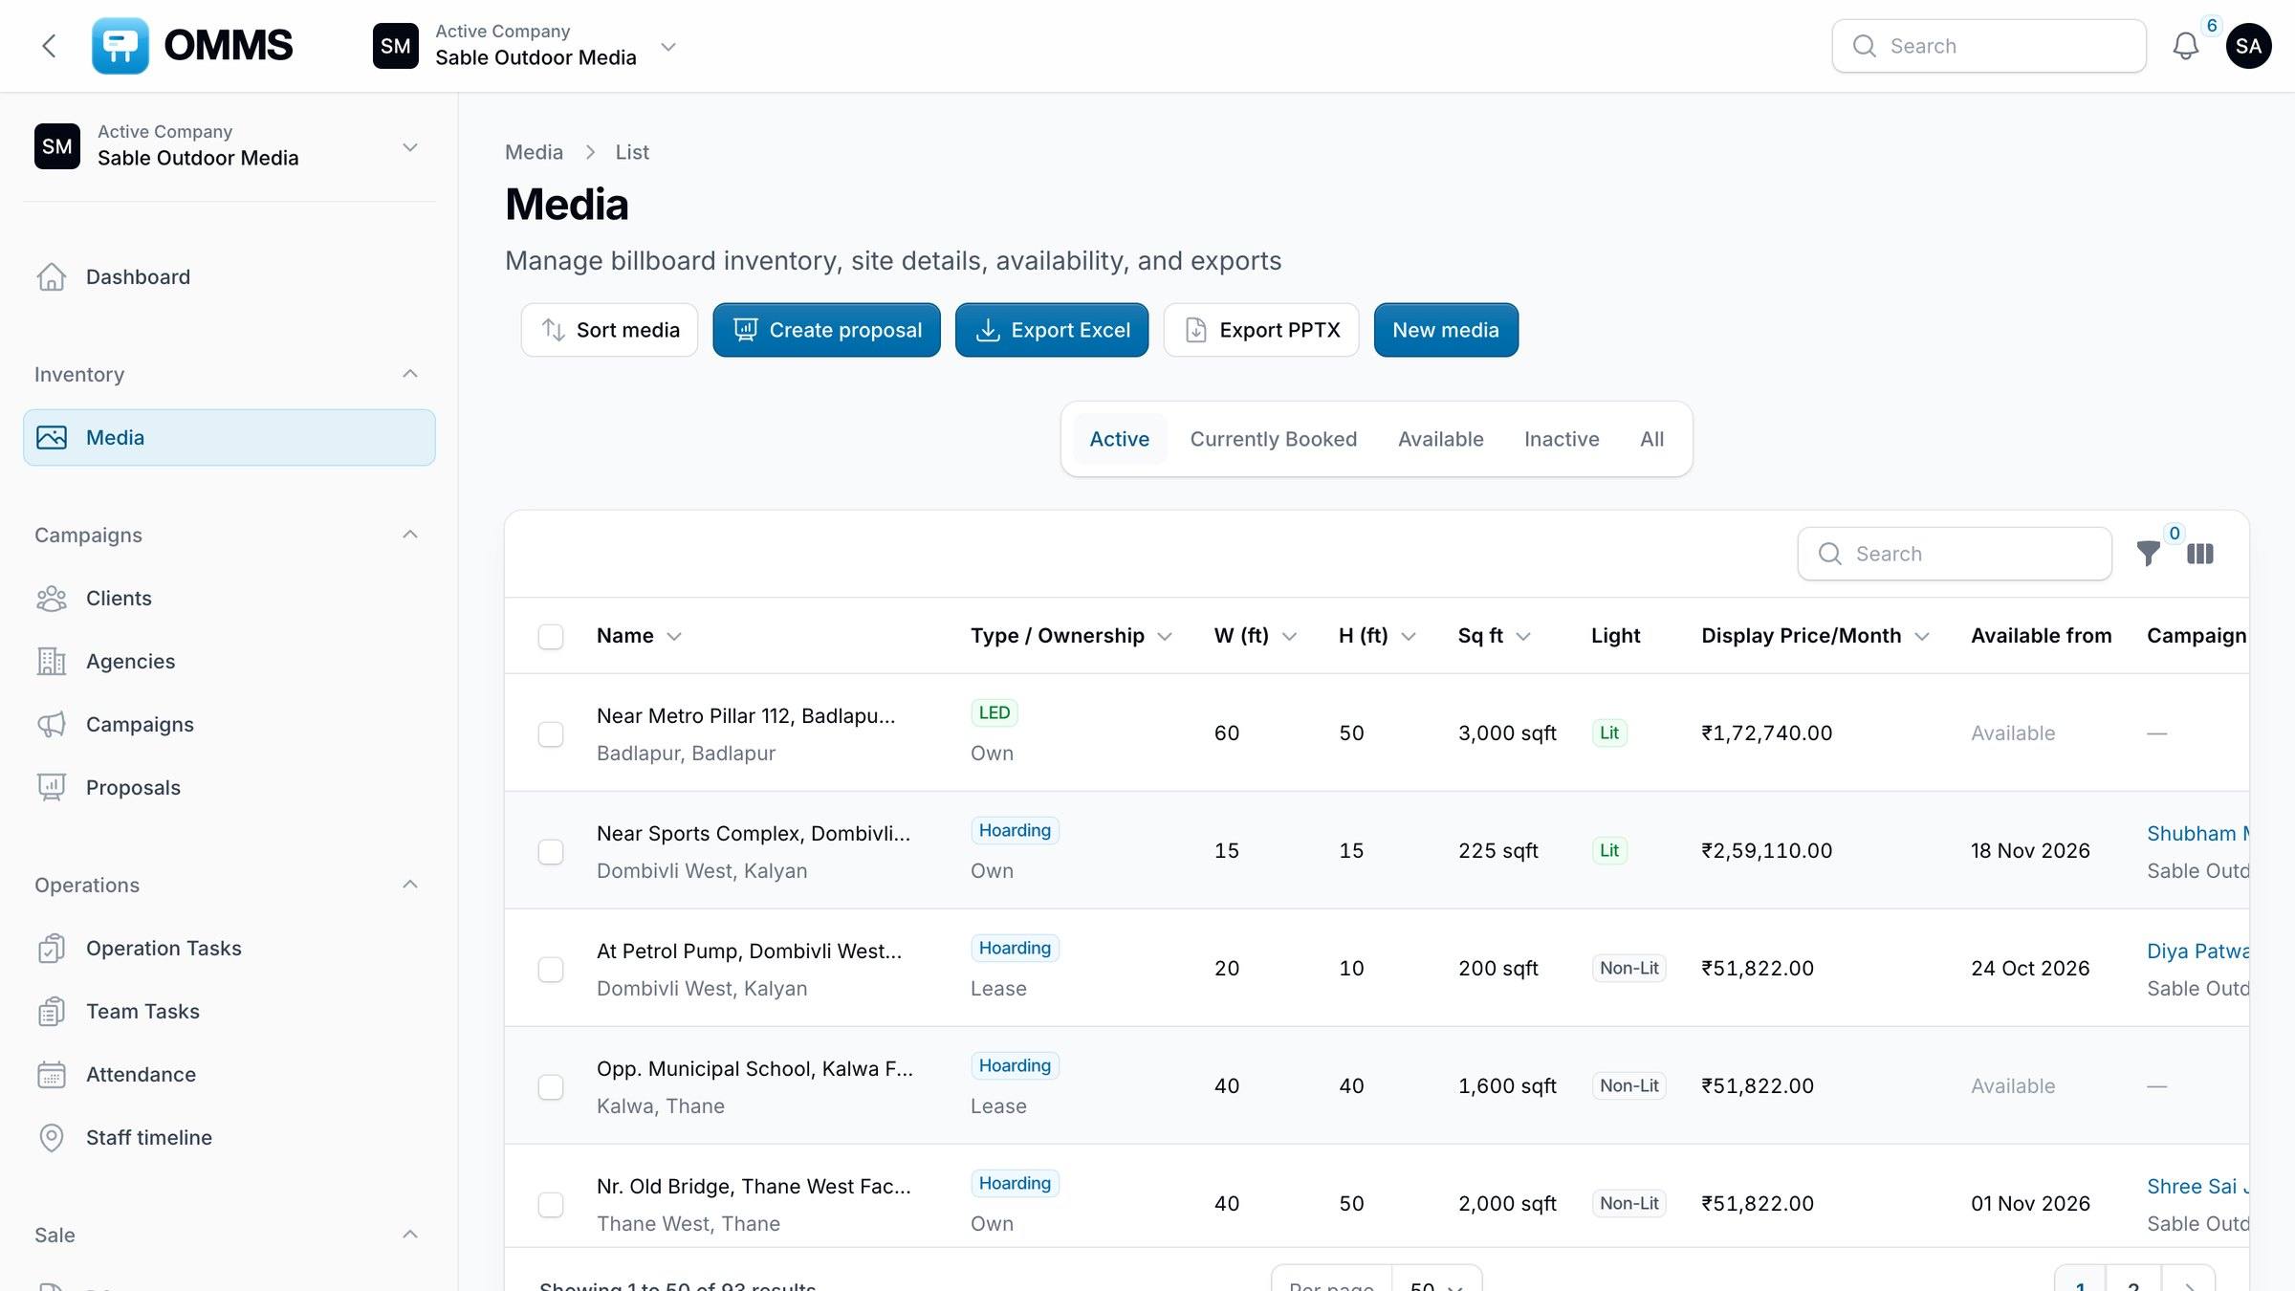
Task: Click the table Search field
Action: [1955, 554]
